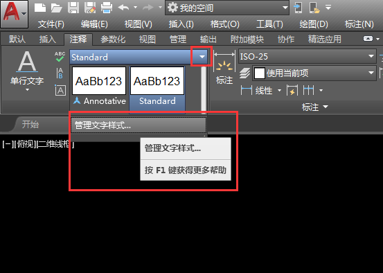This screenshot has width=383, height=273.
Task: Switch to the 插入 ribbon tab
Action: pyautogui.click(x=48, y=39)
